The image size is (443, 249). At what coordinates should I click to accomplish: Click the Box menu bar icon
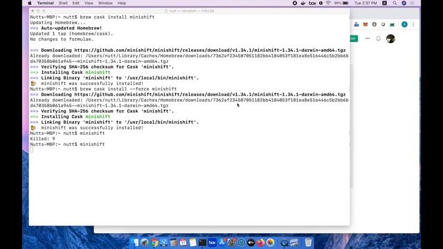[312, 3]
